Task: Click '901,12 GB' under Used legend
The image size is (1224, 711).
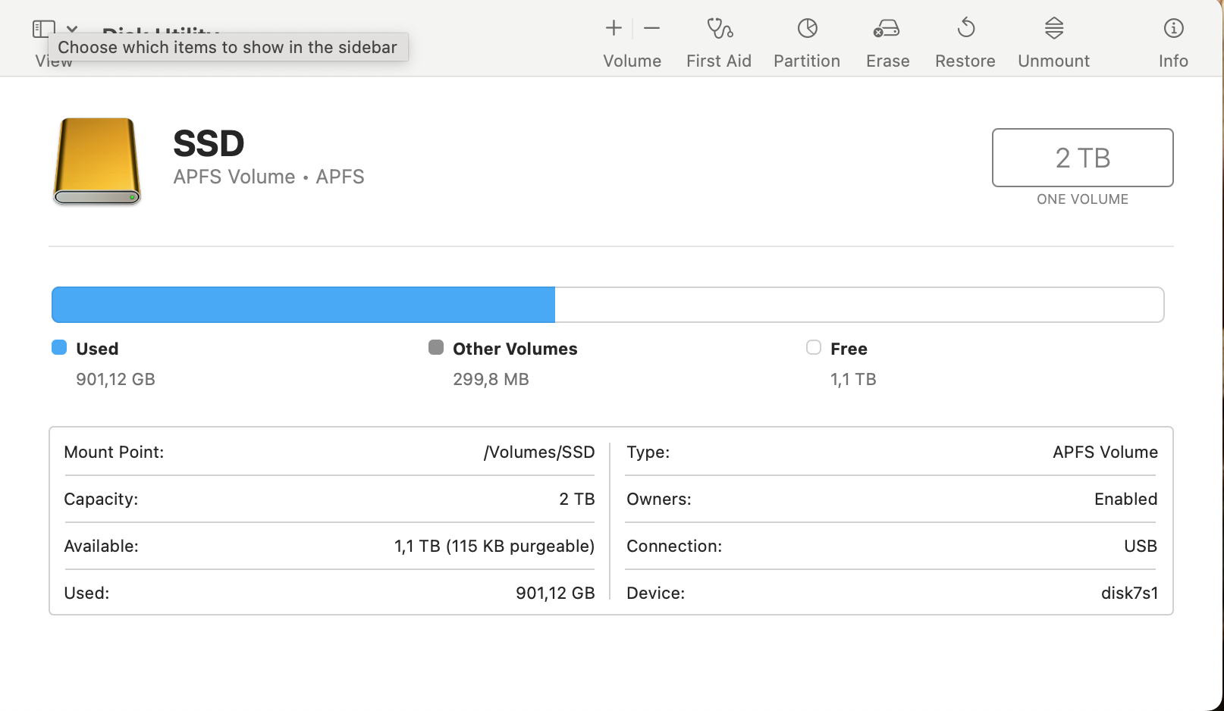Action: click(x=115, y=379)
